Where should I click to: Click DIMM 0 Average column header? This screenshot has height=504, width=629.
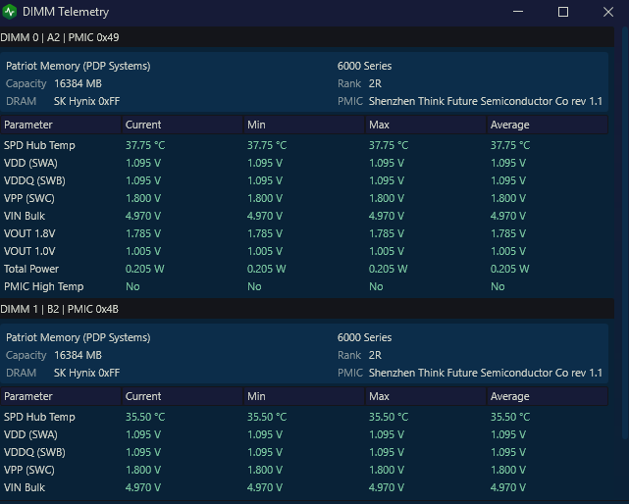(548, 125)
